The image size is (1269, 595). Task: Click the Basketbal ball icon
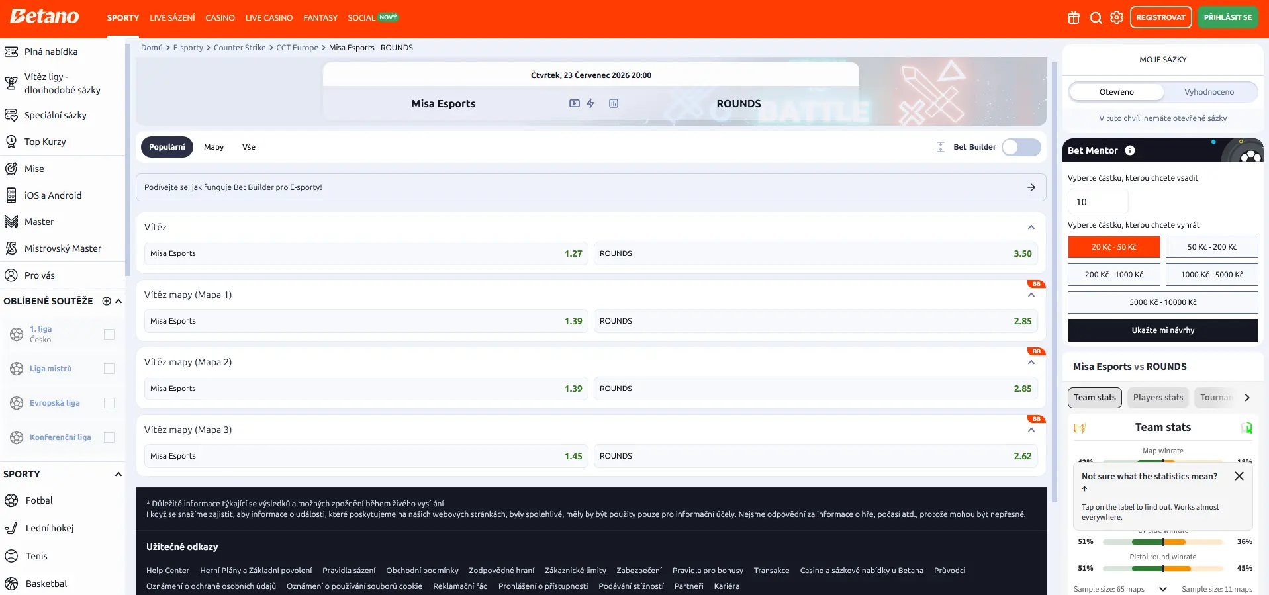11,584
